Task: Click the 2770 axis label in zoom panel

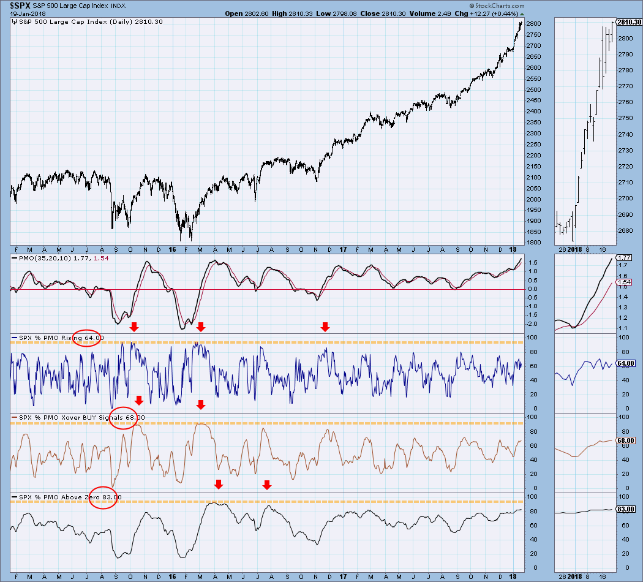Action: 625,86
